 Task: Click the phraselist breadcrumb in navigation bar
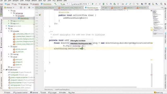[x=35, y=4]
